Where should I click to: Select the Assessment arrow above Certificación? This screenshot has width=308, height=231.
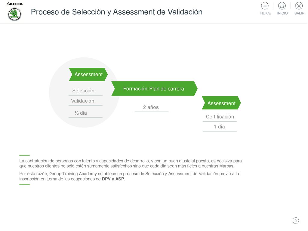click(x=221, y=103)
